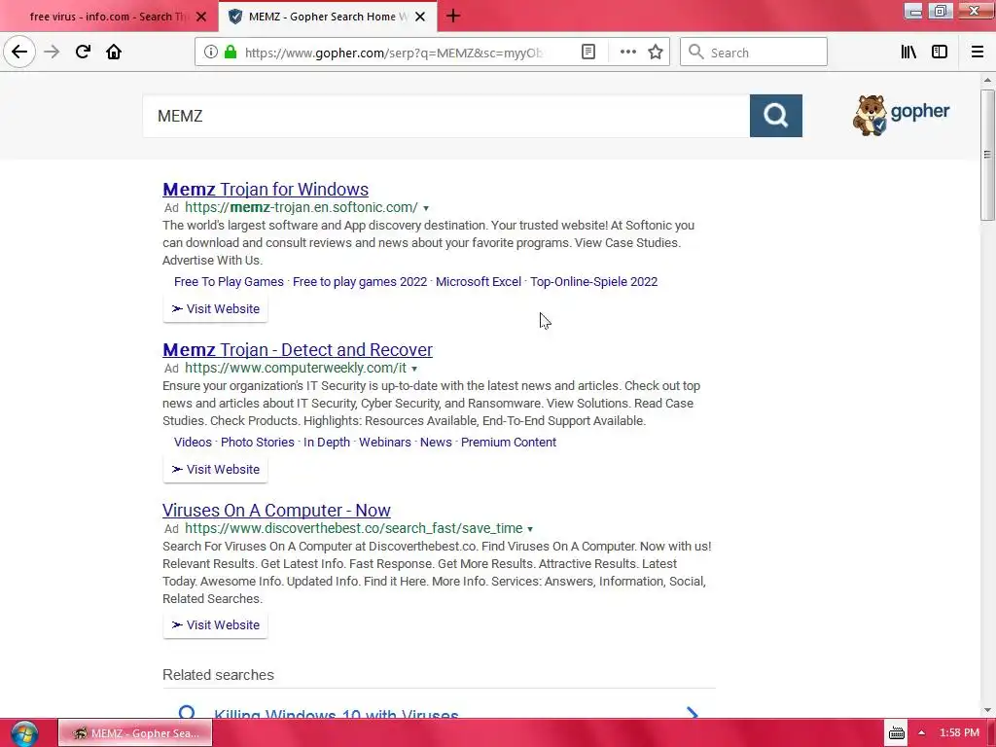Click the Gopher search magnifier button
Image resolution: width=996 pixels, height=747 pixels.
coord(775,116)
